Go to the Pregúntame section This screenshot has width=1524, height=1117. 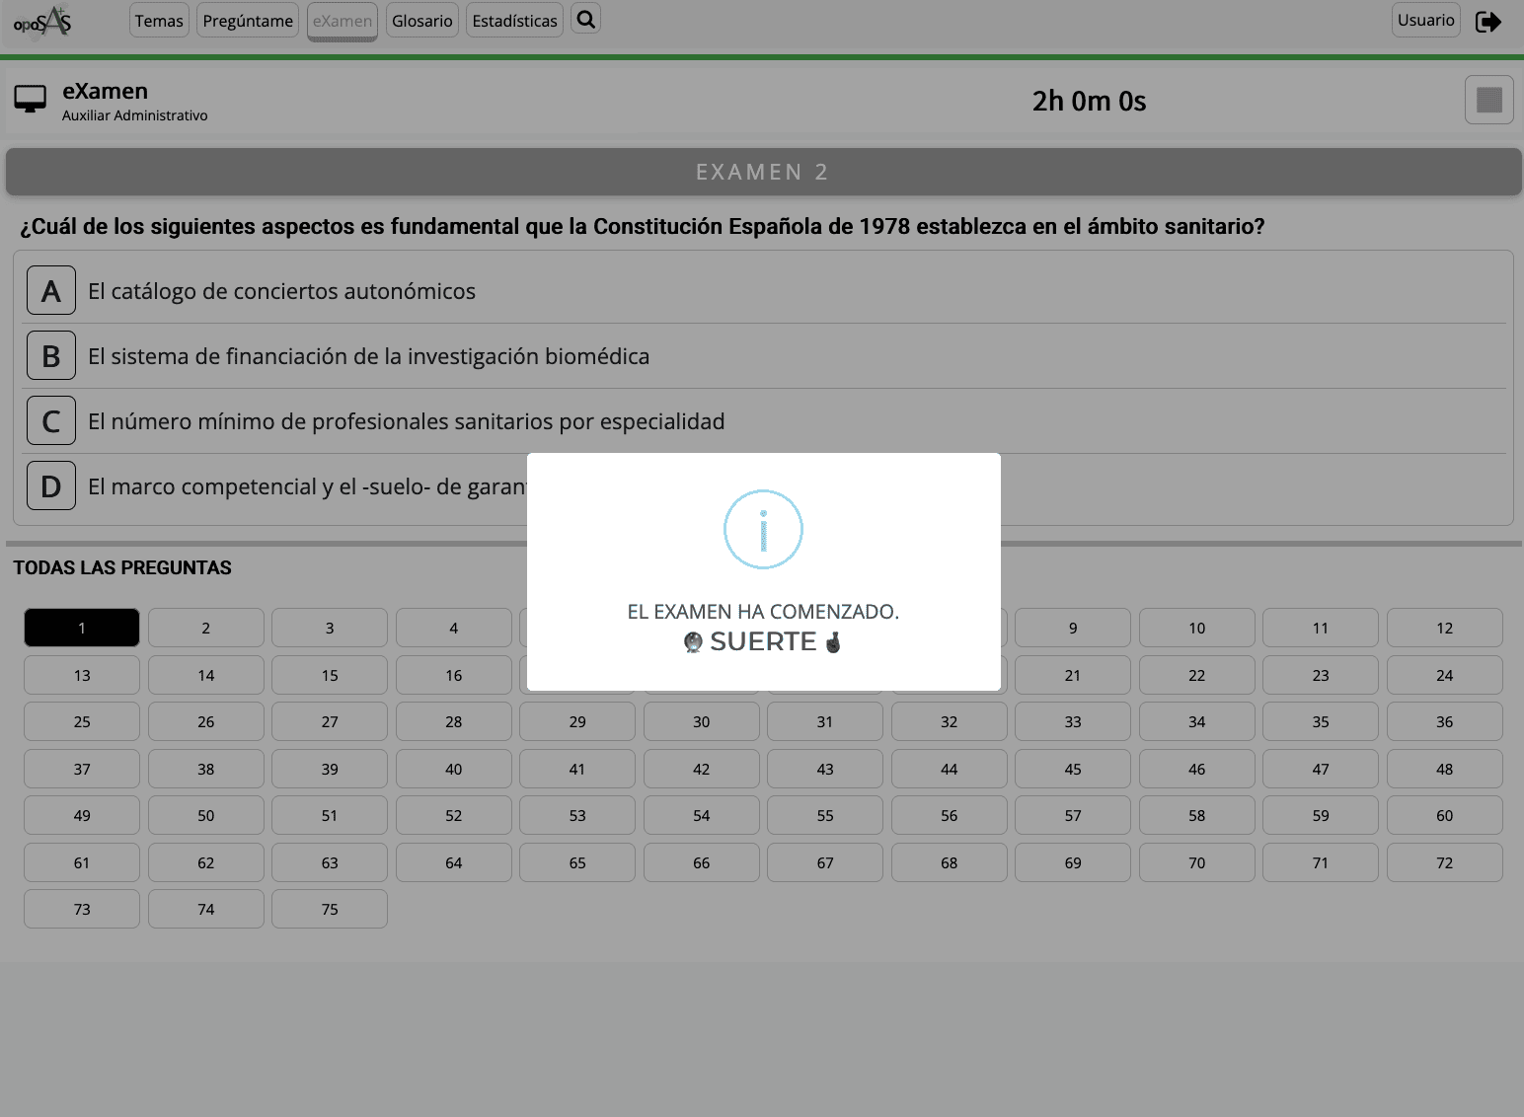coord(248,21)
